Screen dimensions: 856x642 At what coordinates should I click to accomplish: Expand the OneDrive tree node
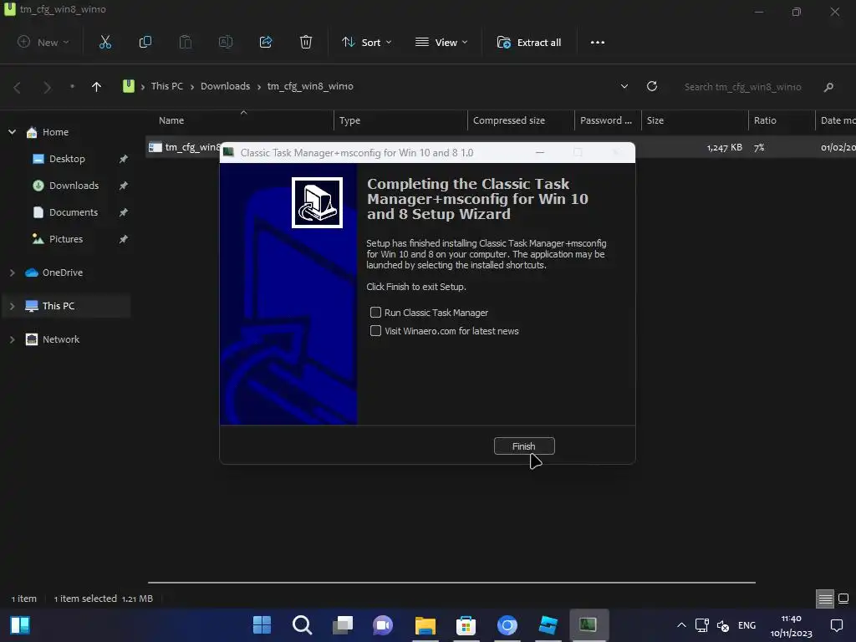pyautogui.click(x=12, y=273)
